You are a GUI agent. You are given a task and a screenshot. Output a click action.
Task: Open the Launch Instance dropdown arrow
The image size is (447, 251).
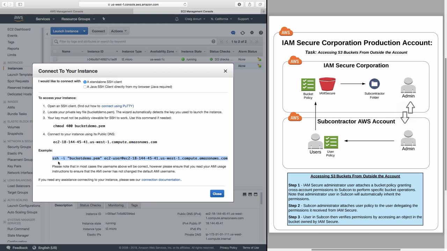[84, 31]
